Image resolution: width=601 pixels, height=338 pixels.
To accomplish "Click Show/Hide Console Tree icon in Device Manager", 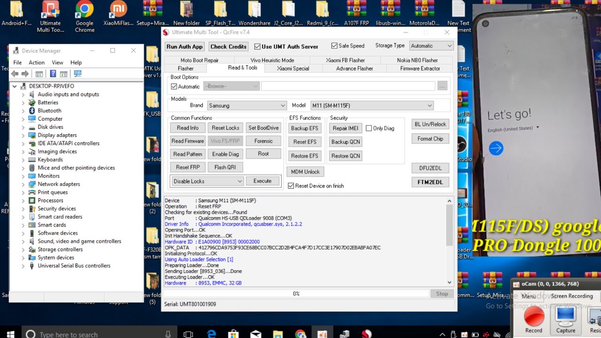I will [x=39, y=74].
